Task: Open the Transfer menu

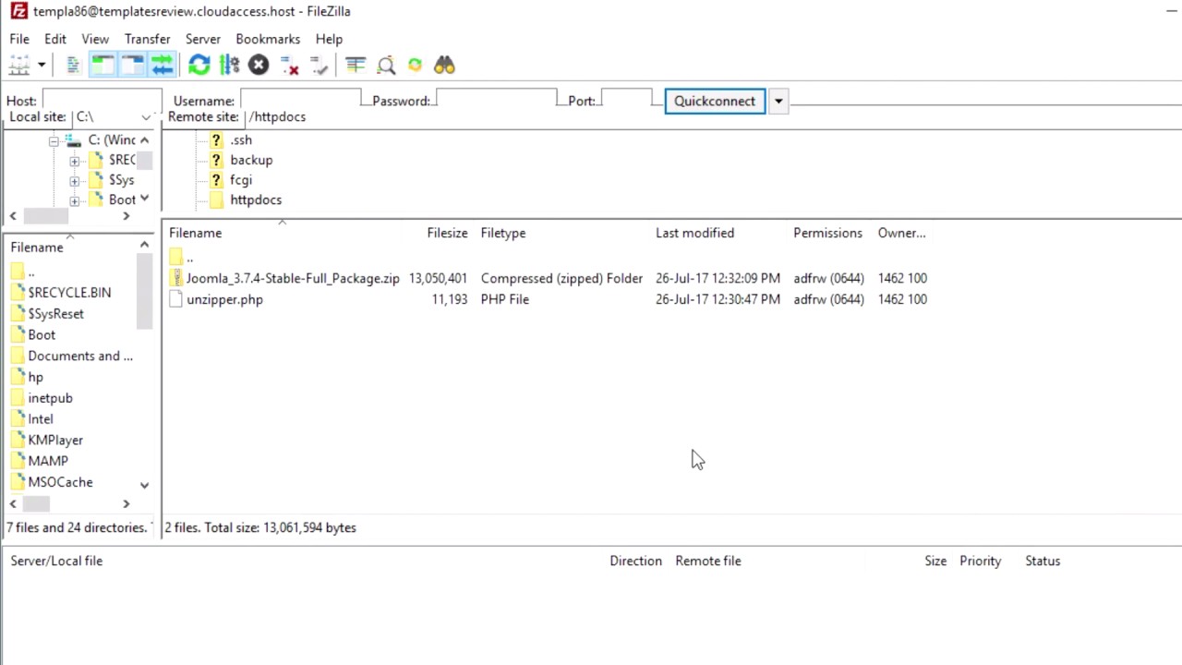Action: click(148, 39)
